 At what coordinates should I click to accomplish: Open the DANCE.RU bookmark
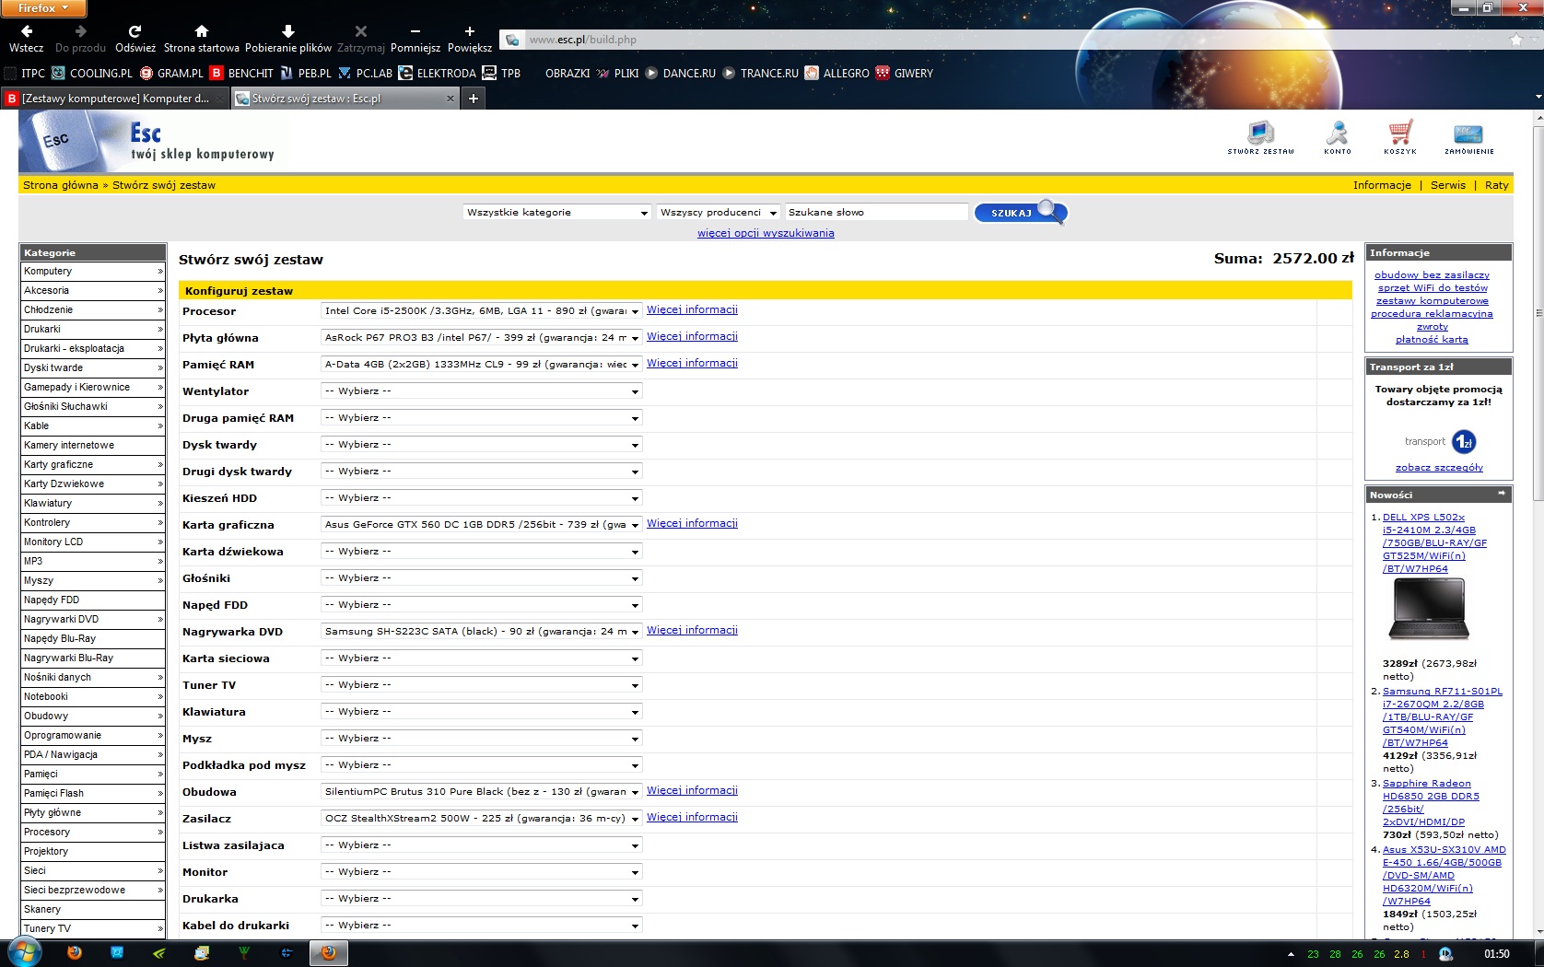pyautogui.click(x=680, y=74)
